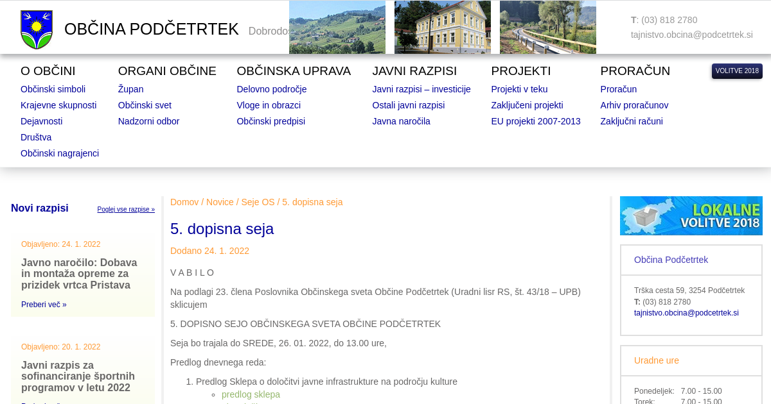771x404 pixels.
Task: Click Poglej vse razpise link
Action: (x=126, y=210)
